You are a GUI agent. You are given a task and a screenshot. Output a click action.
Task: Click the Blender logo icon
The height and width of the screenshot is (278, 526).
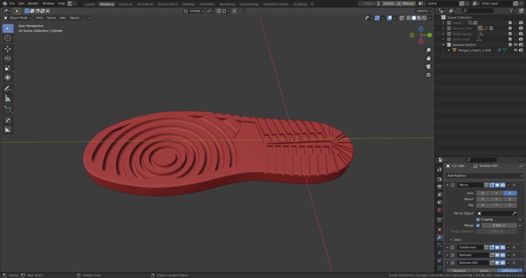[5, 4]
